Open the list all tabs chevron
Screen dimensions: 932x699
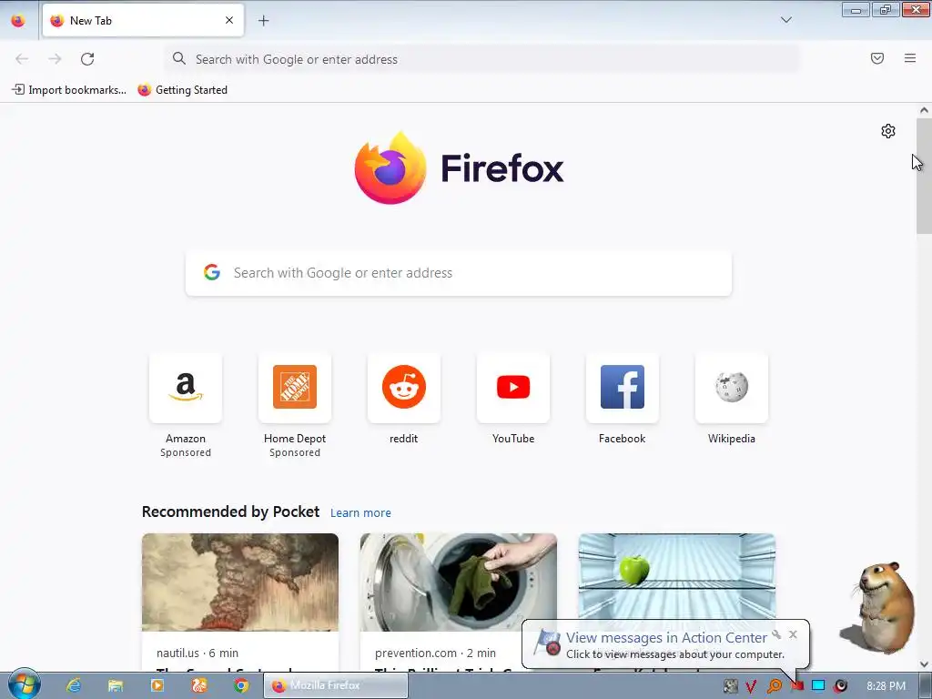(785, 20)
